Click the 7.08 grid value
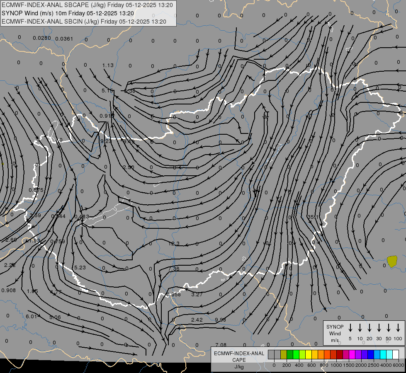 [x=221, y=345]
